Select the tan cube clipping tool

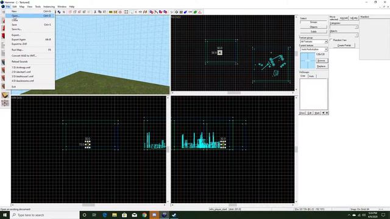(x=5, y=95)
